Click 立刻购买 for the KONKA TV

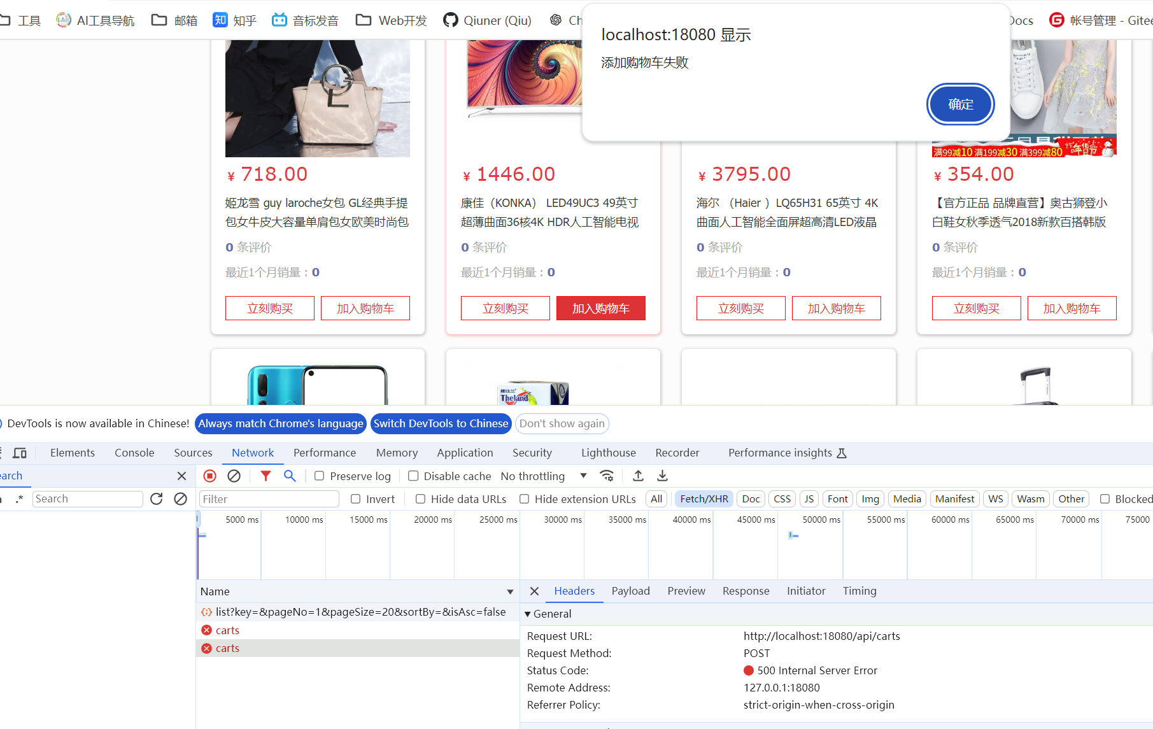(x=506, y=308)
